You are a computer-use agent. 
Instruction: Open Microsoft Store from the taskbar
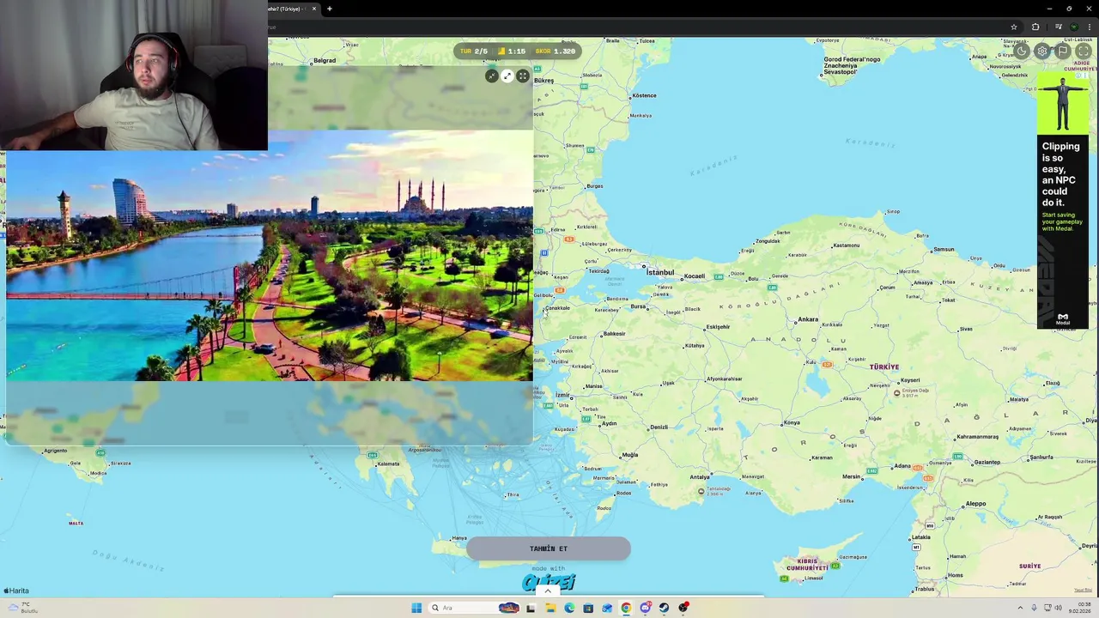(588, 608)
